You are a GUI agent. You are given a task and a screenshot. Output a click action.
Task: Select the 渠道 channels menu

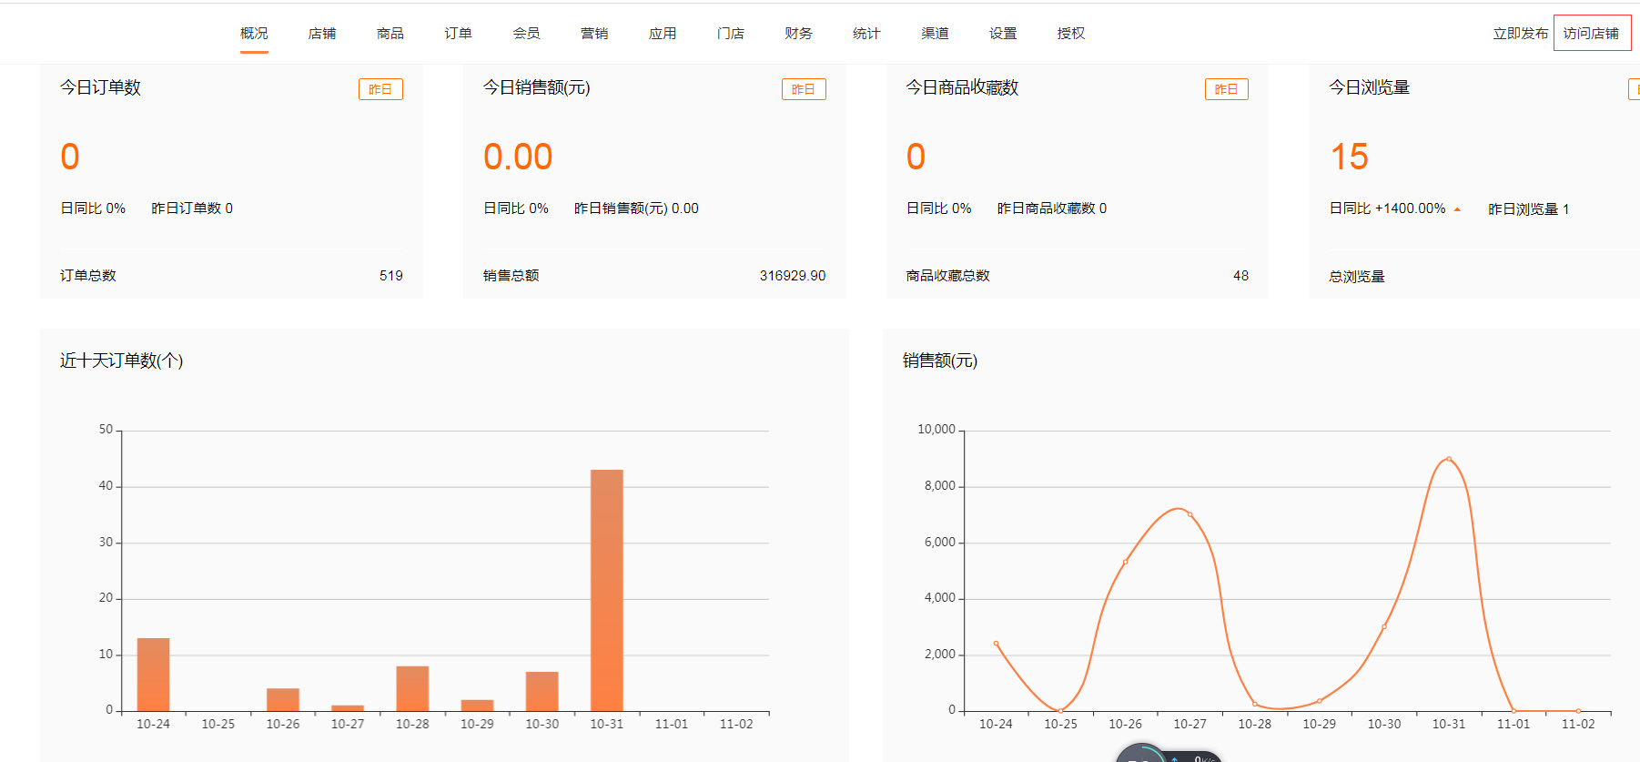click(935, 34)
